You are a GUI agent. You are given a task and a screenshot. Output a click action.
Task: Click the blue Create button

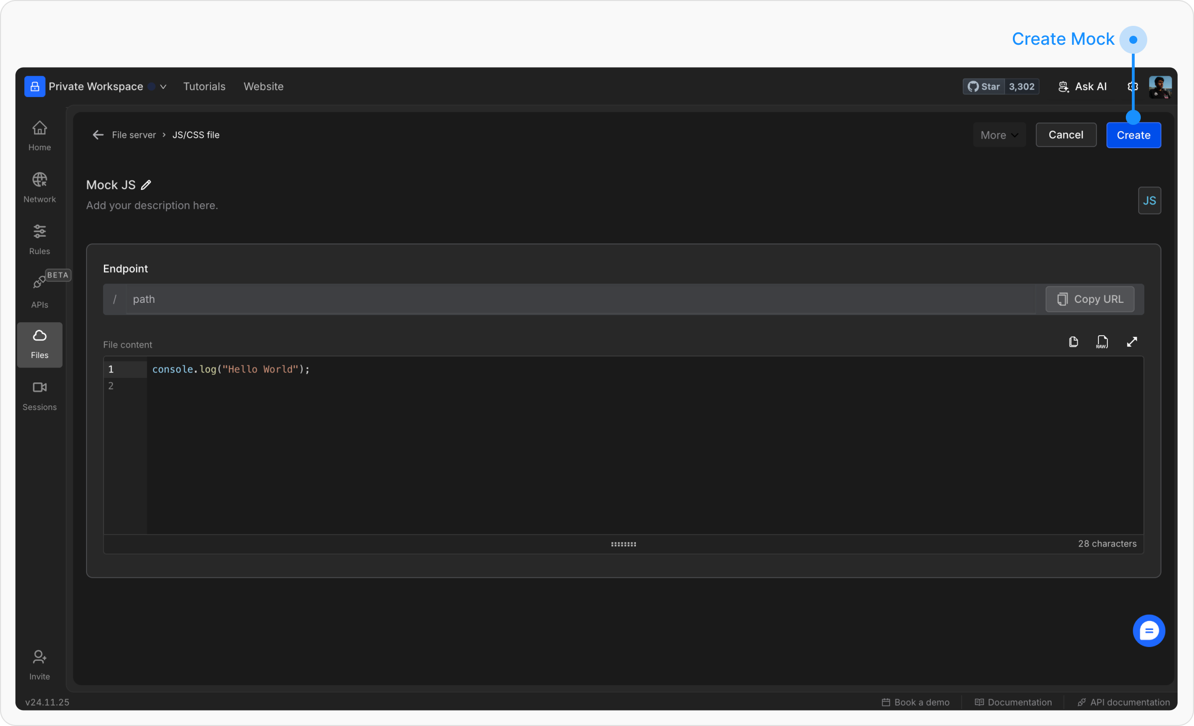1133,135
